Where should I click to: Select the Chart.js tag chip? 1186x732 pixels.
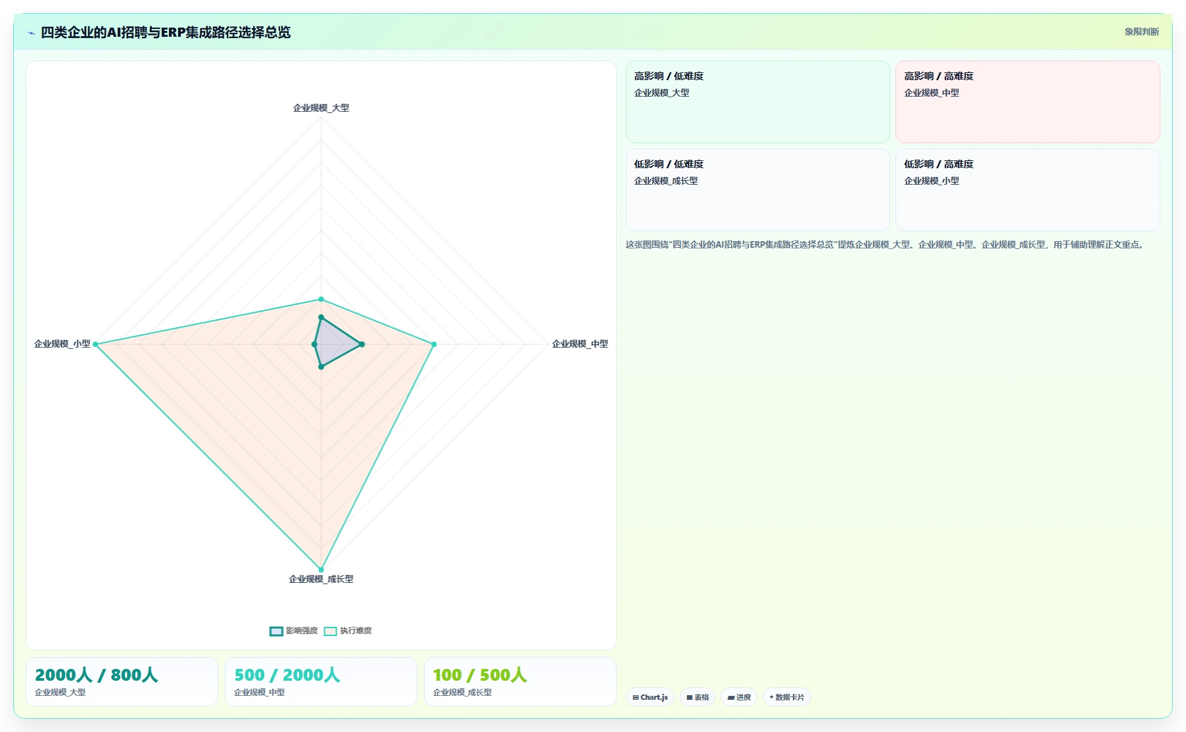click(x=650, y=697)
